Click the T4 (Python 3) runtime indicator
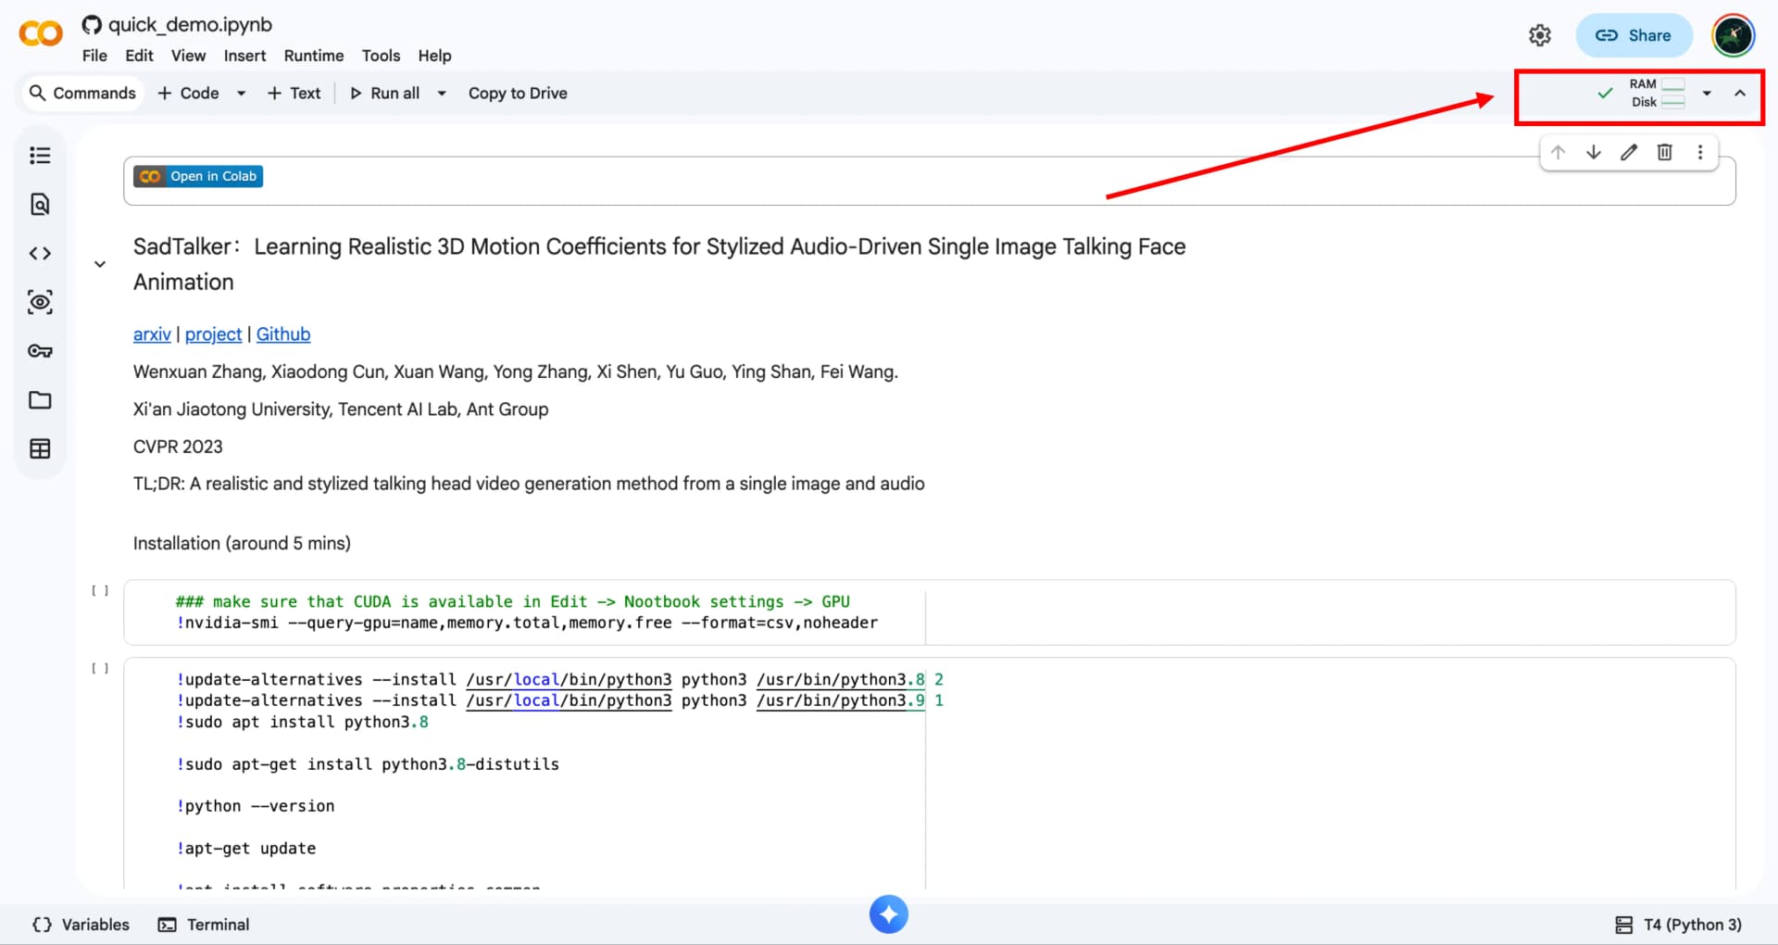Viewport: 1778px width, 945px height. [x=1678, y=925]
